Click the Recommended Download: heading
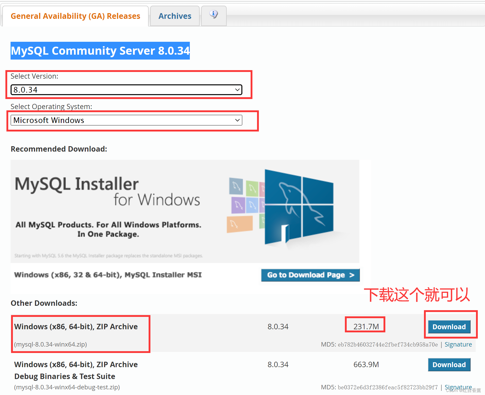This screenshot has width=485, height=395. pos(59,149)
